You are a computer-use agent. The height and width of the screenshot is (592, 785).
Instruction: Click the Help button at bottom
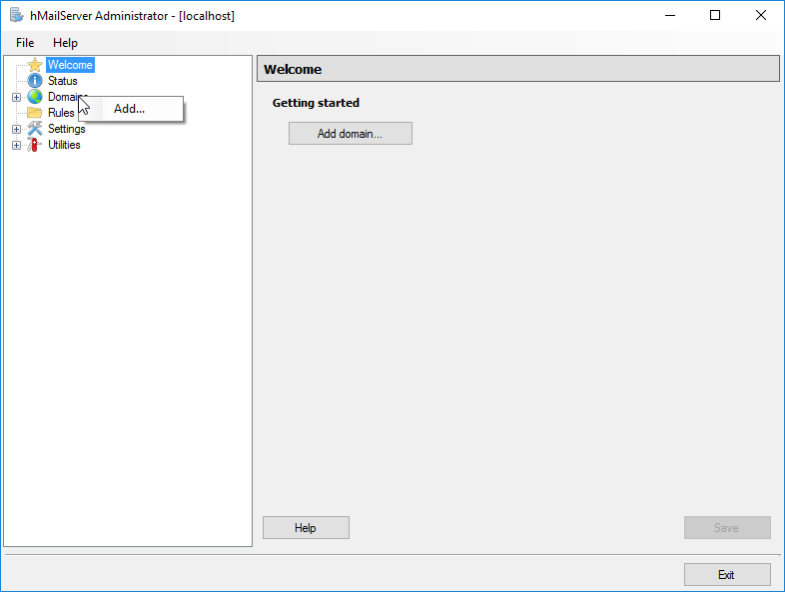coord(306,528)
